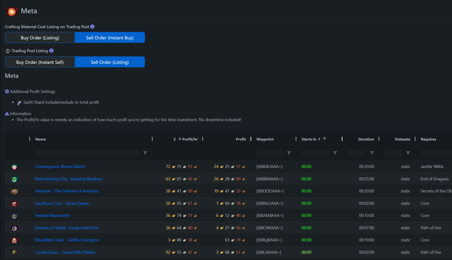Screen dimensions: 452x260
Task: Click the Convergence: Mount Balrior event icon
Action: click(x=14, y=167)
